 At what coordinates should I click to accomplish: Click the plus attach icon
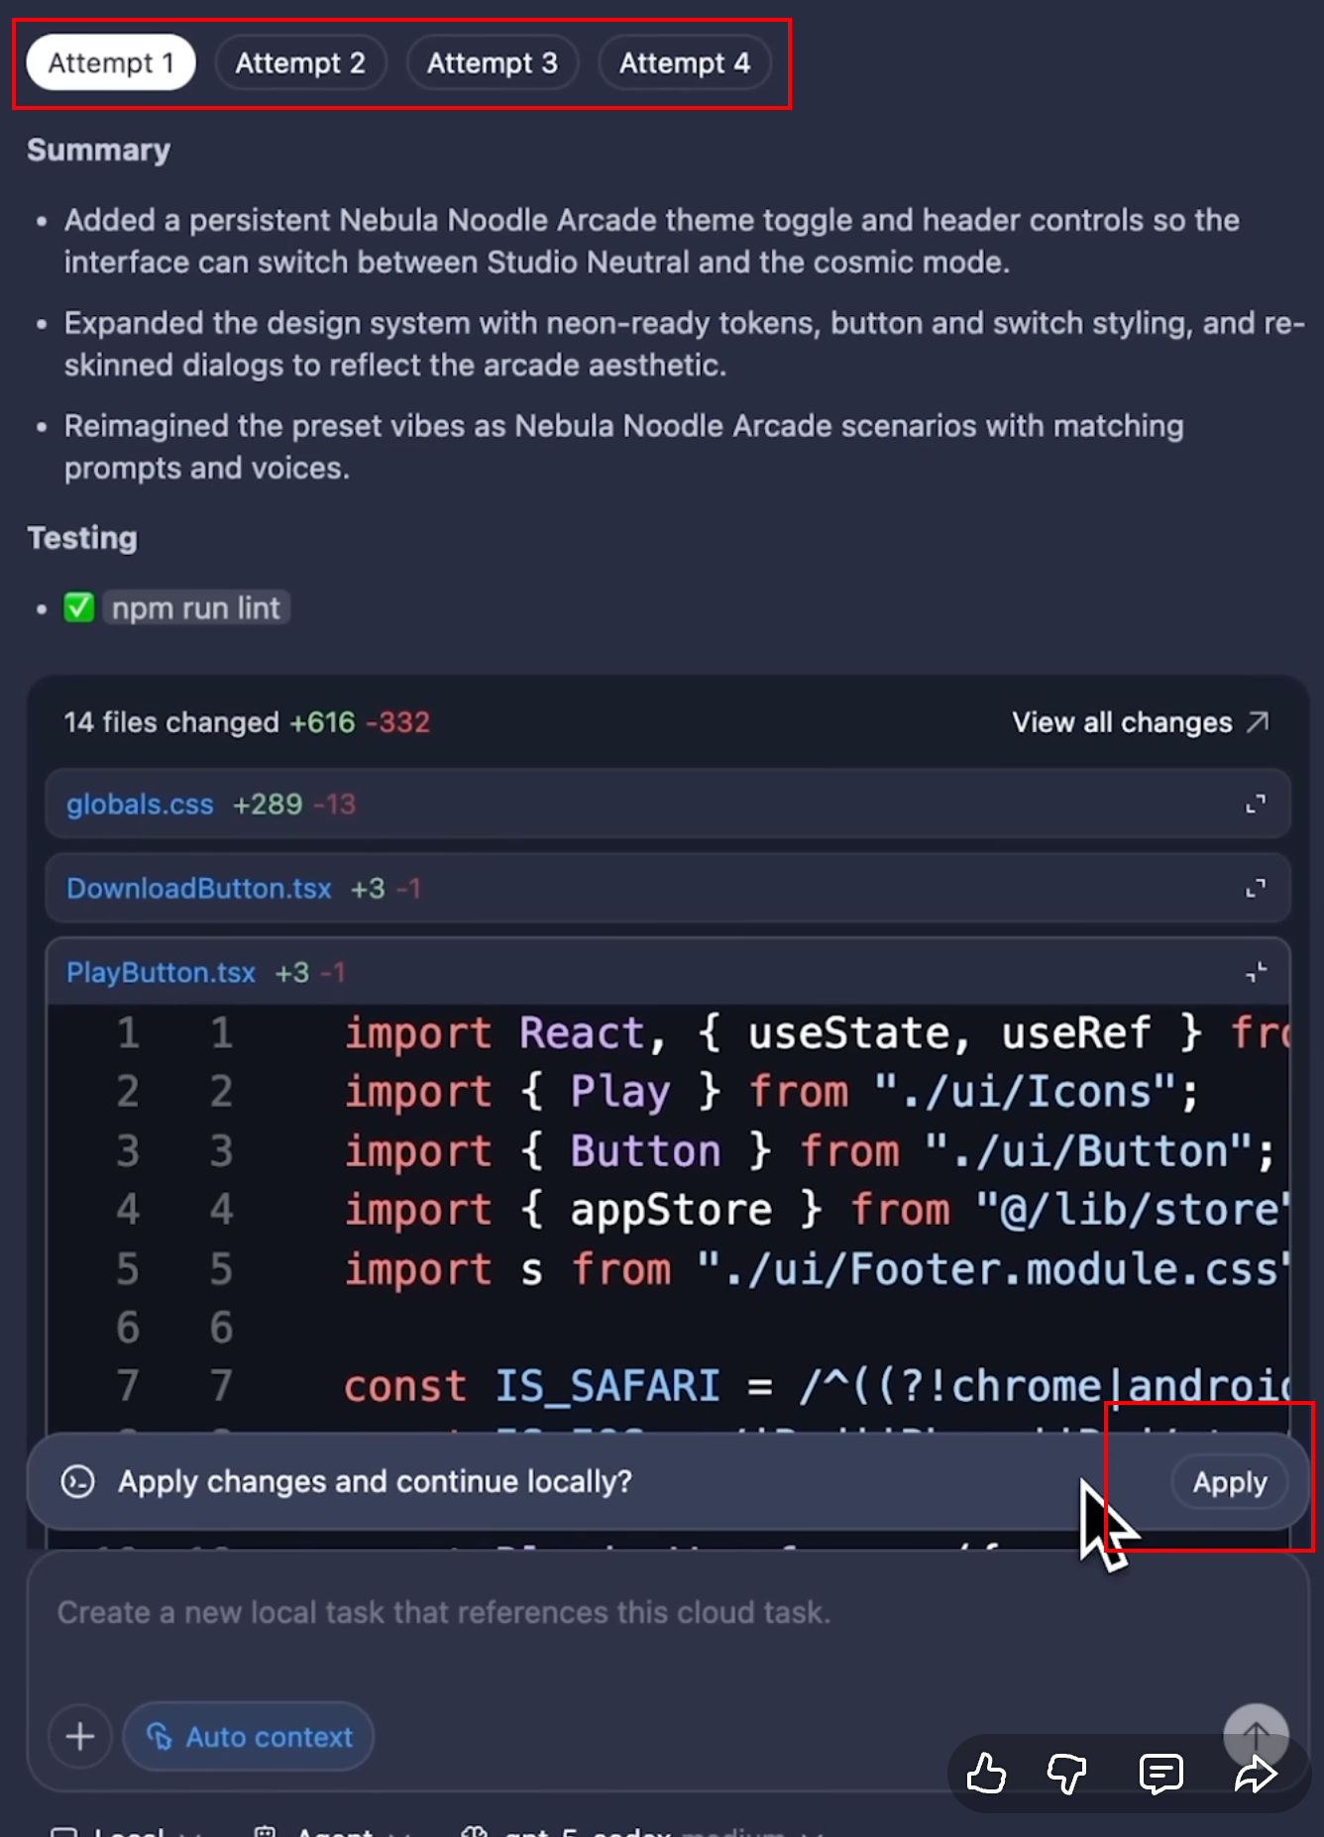pyautogui.click(x=80, y=1736)
